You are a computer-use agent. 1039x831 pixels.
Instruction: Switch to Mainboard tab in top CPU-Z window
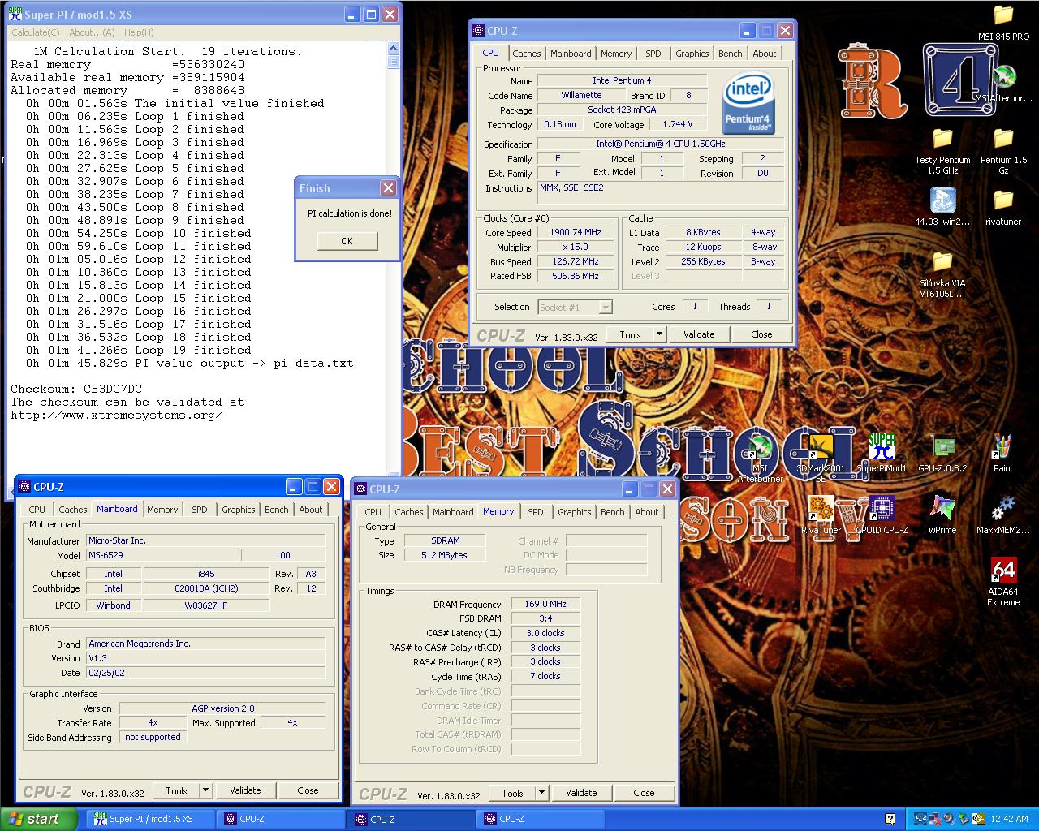click(x=571, y=54)
